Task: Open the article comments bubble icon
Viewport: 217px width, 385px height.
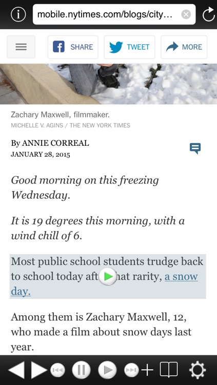Action: pos(195,148)
